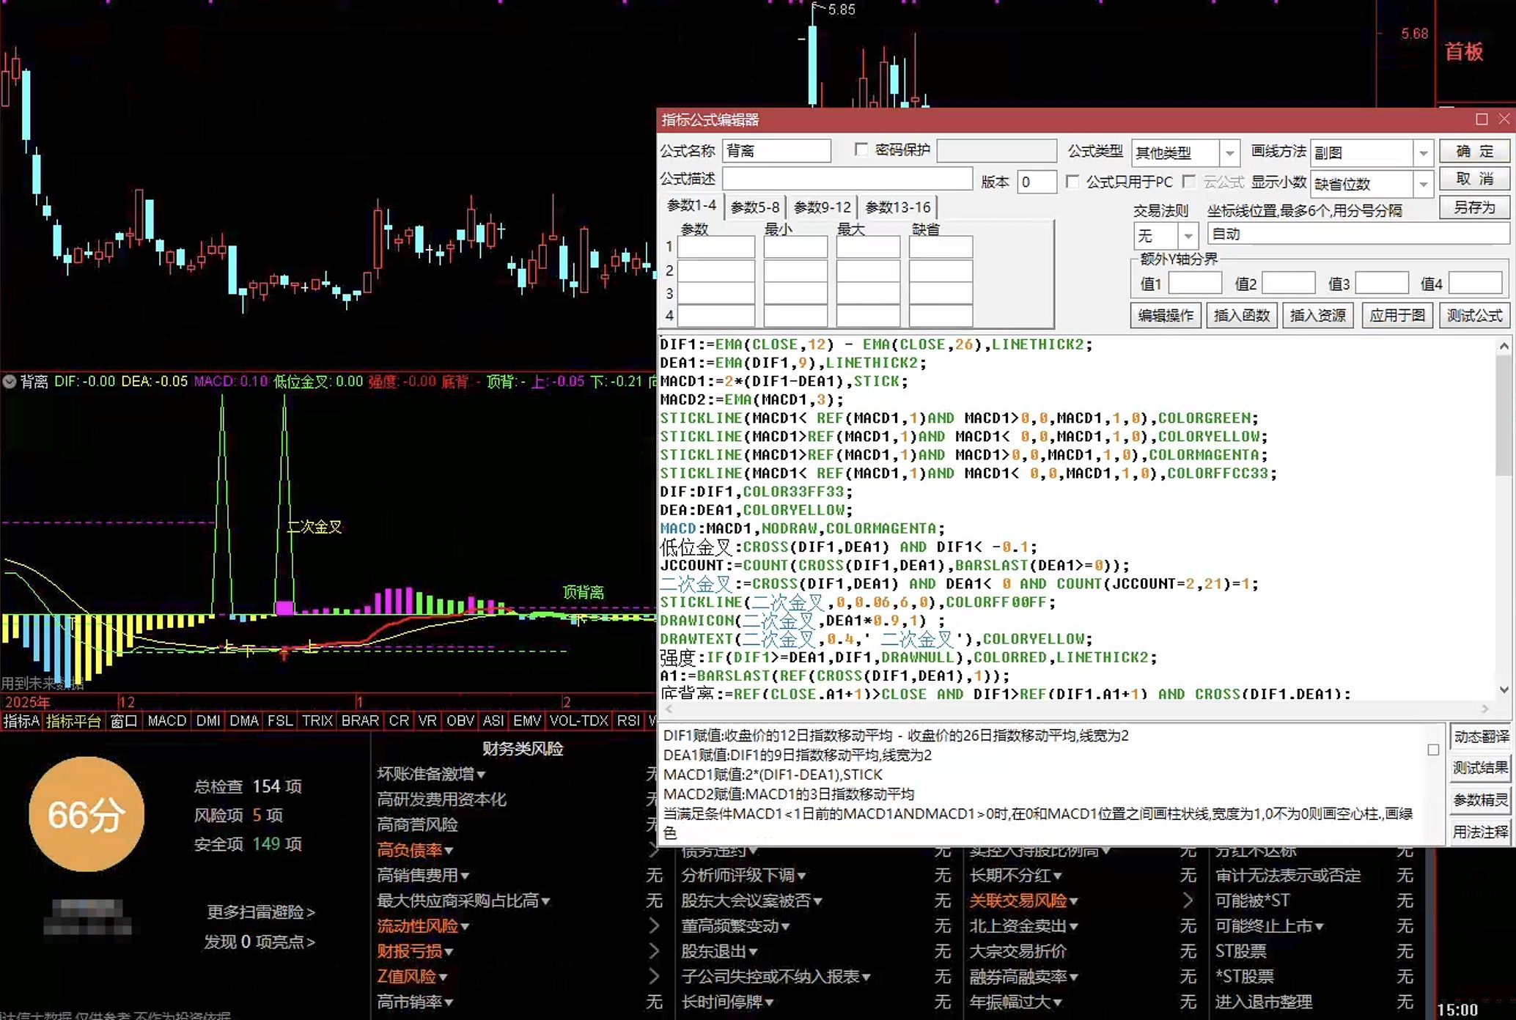Click the 插入资源 insert resource button

pyautogui.click(x=1318, y=315)
